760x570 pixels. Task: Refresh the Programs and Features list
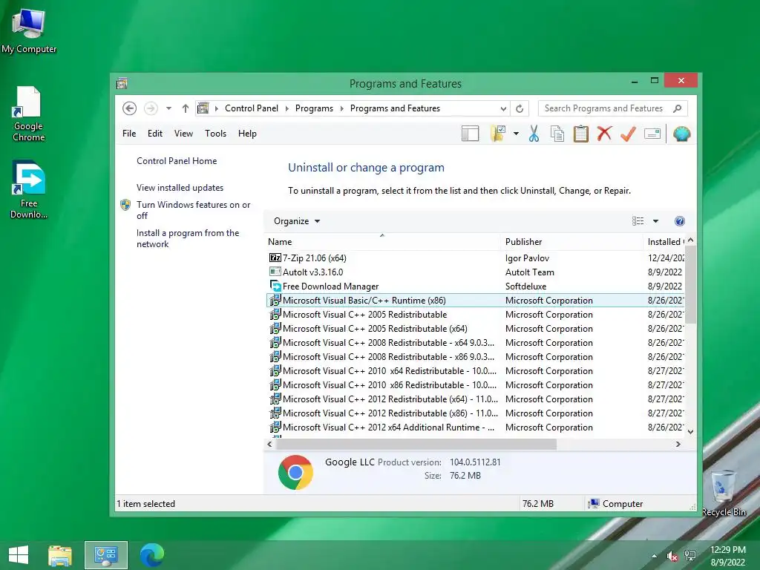click(520, 108)
